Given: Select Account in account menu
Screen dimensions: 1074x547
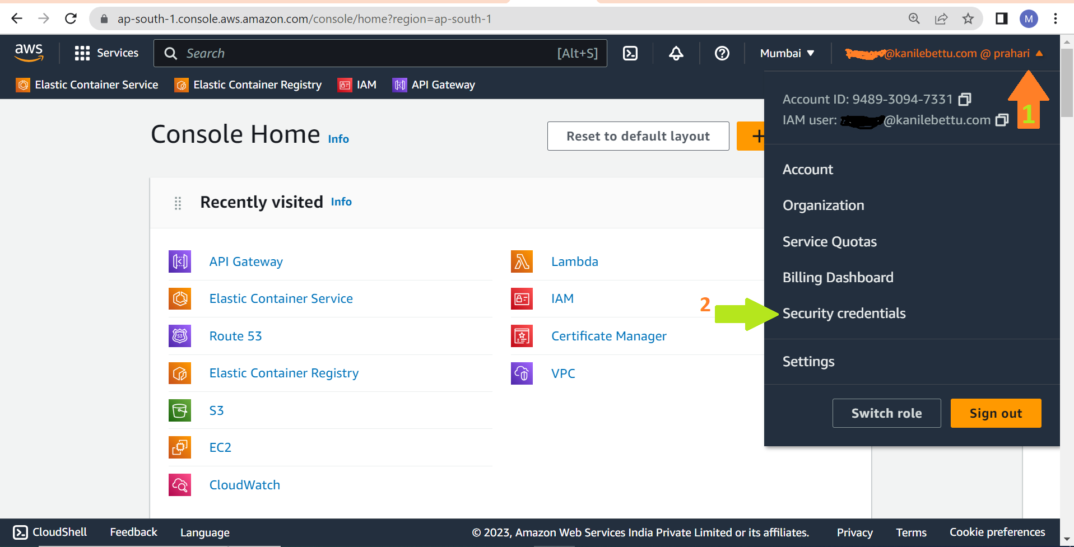Looking at the screenshot, I should pyautogui.click(x=808, y=169).
